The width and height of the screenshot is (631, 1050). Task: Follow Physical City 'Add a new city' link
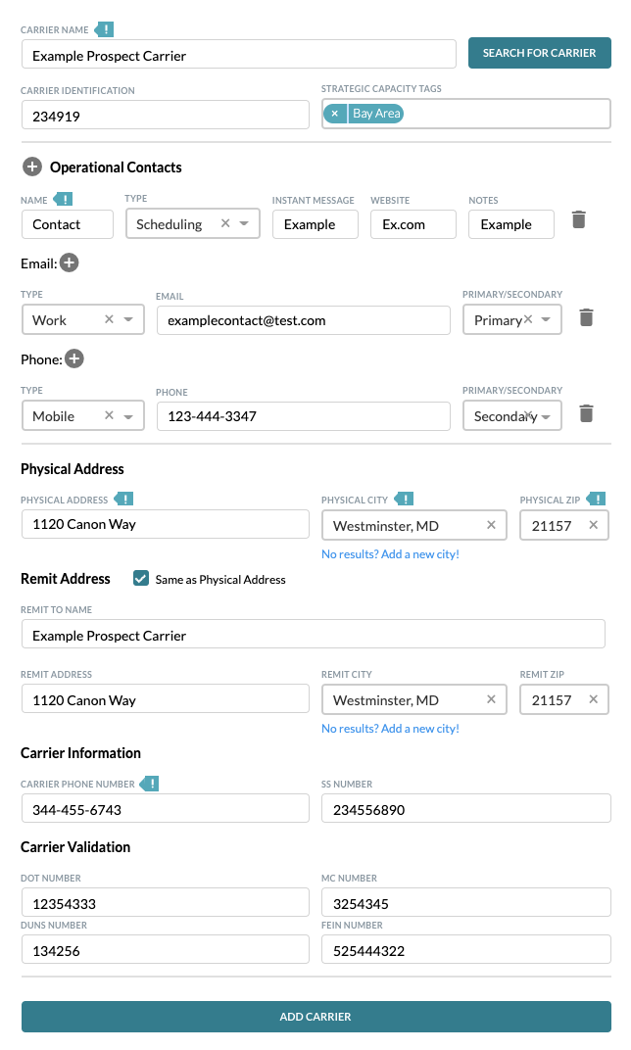391,553
